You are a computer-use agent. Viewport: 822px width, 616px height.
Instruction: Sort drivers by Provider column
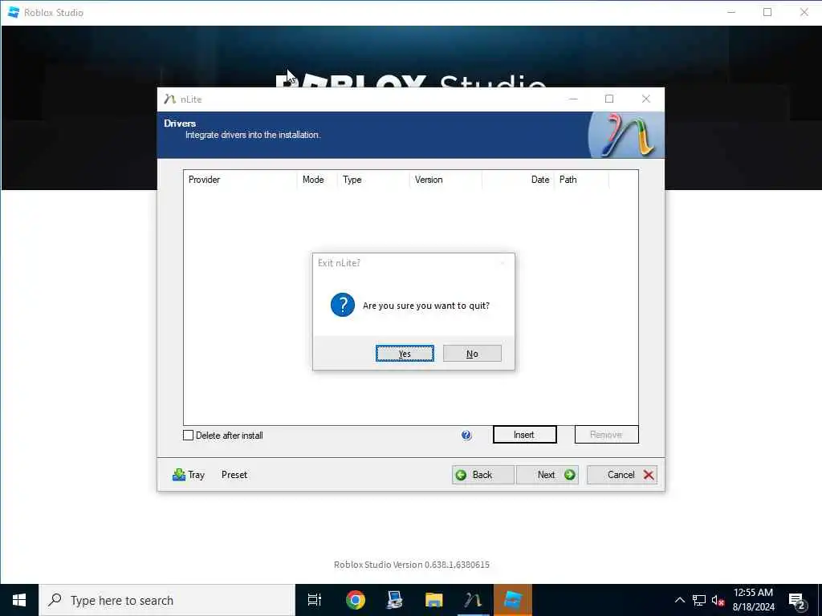(x=240, y=180)
